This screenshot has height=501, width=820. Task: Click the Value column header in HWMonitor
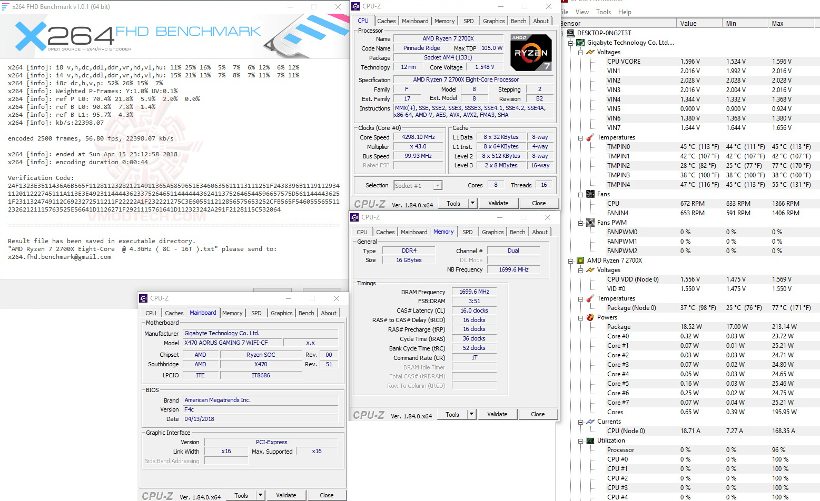(699, 23)
